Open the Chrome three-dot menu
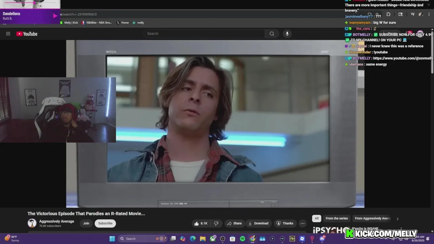The image size is (434, 244). 429,14
